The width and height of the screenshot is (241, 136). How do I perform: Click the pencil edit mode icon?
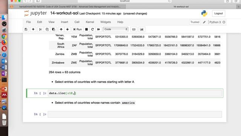tap(204, 22)
